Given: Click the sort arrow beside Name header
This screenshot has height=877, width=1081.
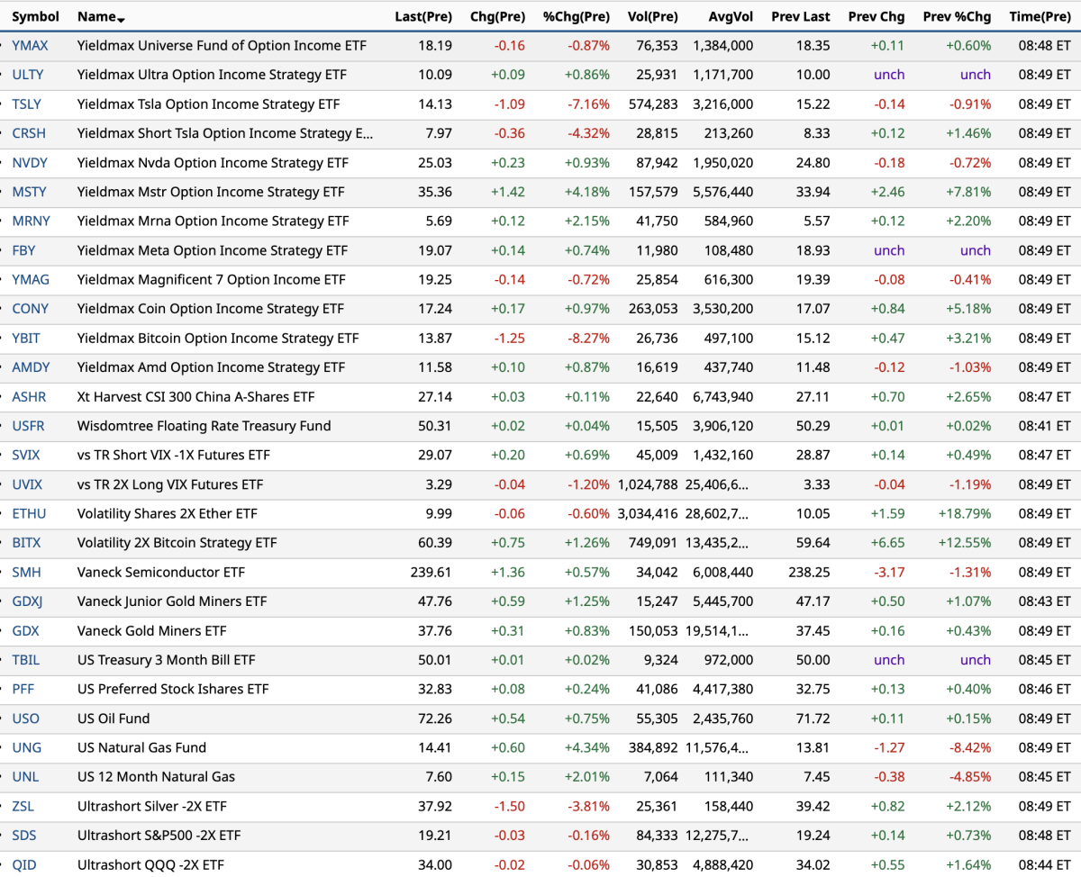Looking at the screenshot, I should [x=122, y=20].
